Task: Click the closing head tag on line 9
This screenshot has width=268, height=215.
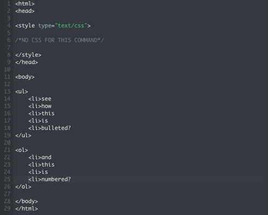Action: point(27,62)
